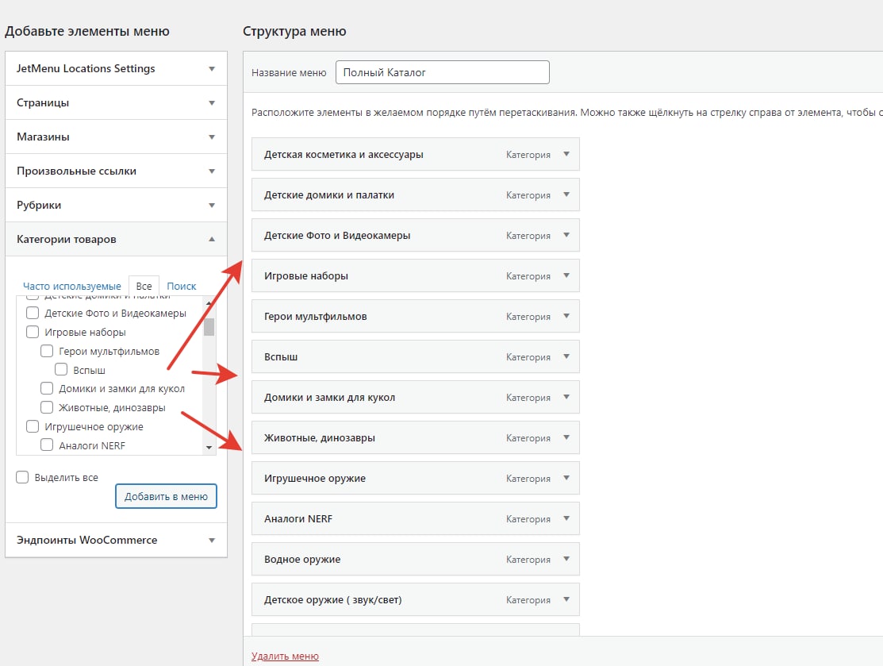Expand Детские домики и палатки item arrow
The height and width of the screenshot is (666, 883).
point(566,194)
